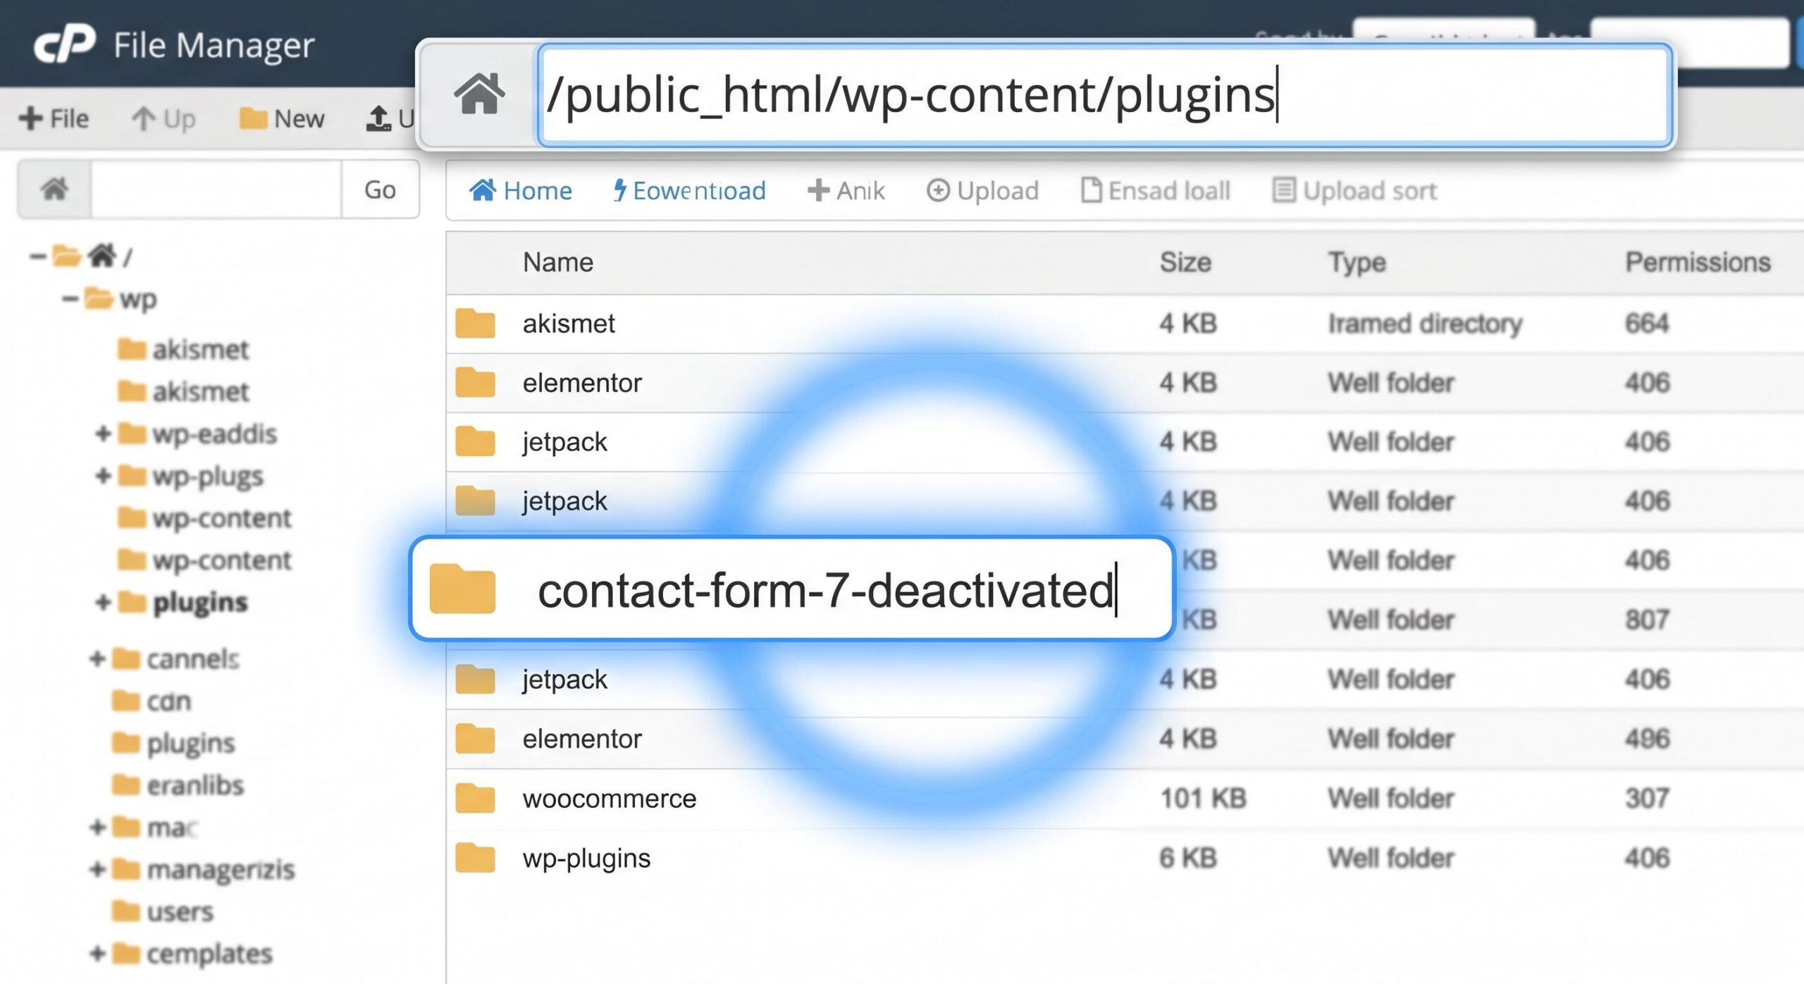Select the woocommerce folder name
Screen dimensions: 1804x984
pos(610,798)
